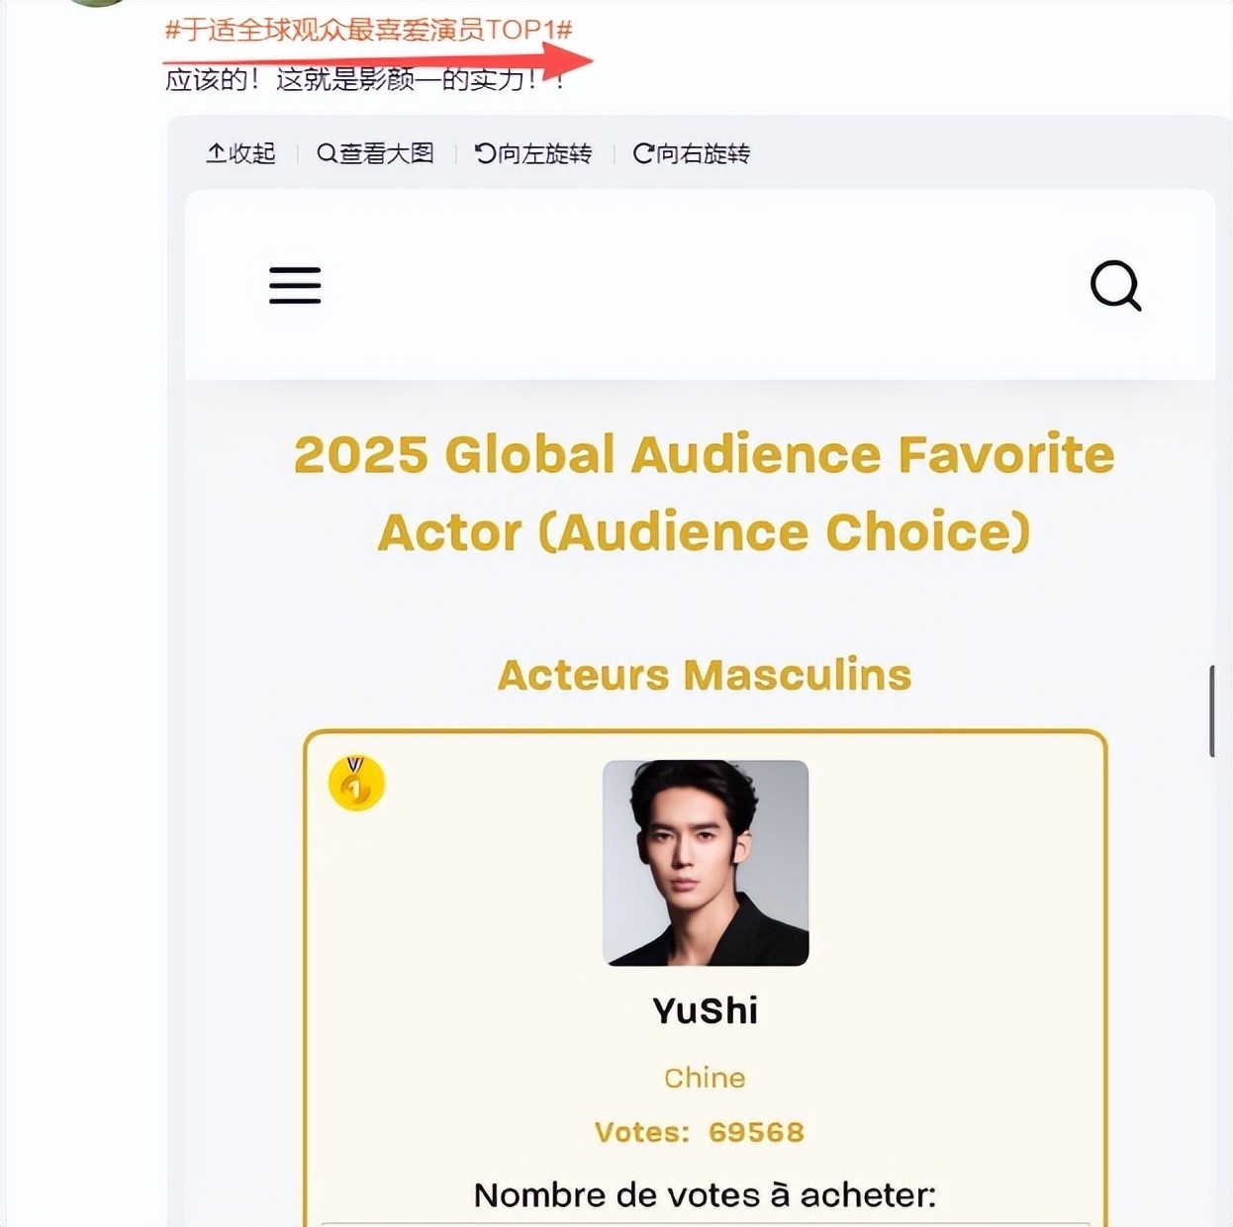Rotate image left with 向左旋转
This screenshot has width=1233, height=1227.
533,153
